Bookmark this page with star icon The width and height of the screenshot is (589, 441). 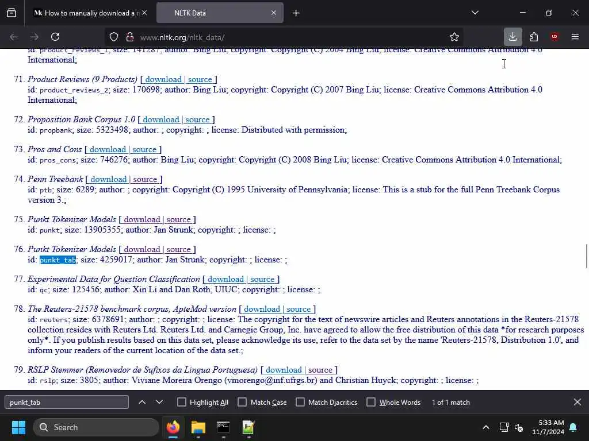454,37
